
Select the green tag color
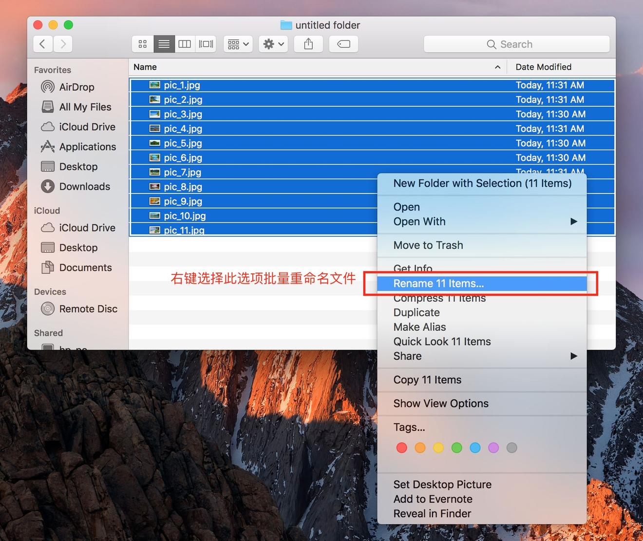click(456, 447)
